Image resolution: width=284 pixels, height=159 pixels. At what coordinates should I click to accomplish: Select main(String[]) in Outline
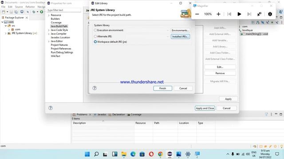[256, 34]
